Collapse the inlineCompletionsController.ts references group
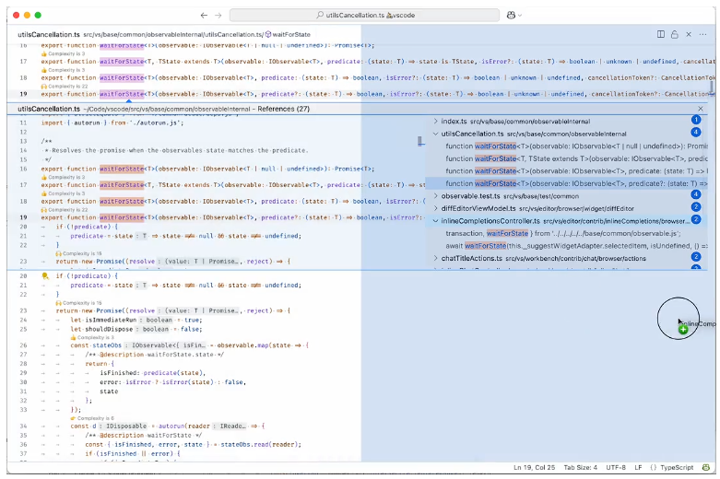Image resolution: width=720 pixels, height=479 pixels. point(436,221)
